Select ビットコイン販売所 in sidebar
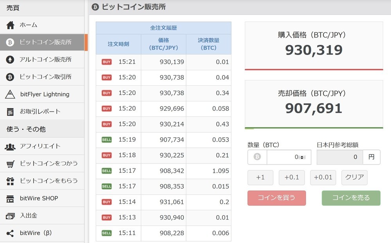The height and width of the screenshot is (243, 391). click(x=45, y=42)
